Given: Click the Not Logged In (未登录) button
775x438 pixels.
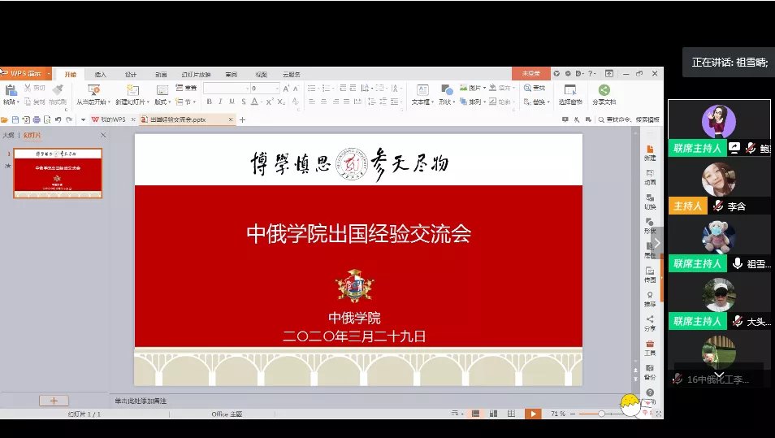Looking at the screenshot, I should tap(530, 74).
